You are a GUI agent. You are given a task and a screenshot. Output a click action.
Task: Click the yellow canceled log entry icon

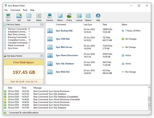5,100
